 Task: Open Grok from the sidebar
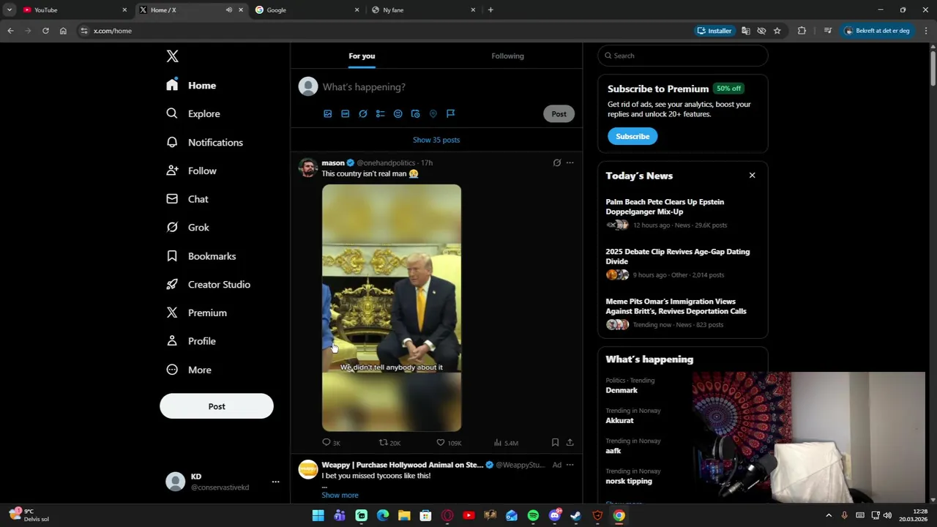point(188,228)
